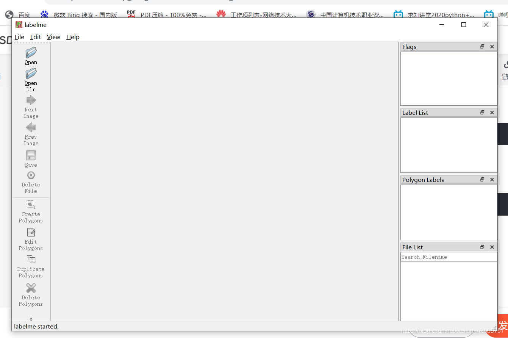
Task: Close the Polygon Labels panel
Action: click(492, 180)
